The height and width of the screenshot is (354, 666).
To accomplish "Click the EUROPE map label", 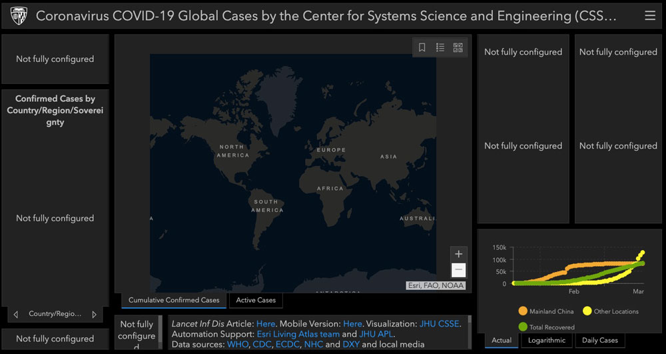I will [x=331, y=150].
